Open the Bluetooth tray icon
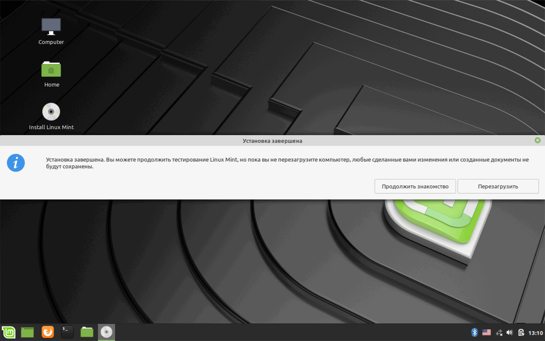This screenshot has height=341, width=545. click(x=474, y=332)
